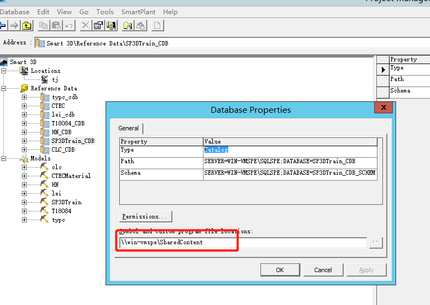
Task: Expand the lei_cdb catalog node
Action: 25,115
